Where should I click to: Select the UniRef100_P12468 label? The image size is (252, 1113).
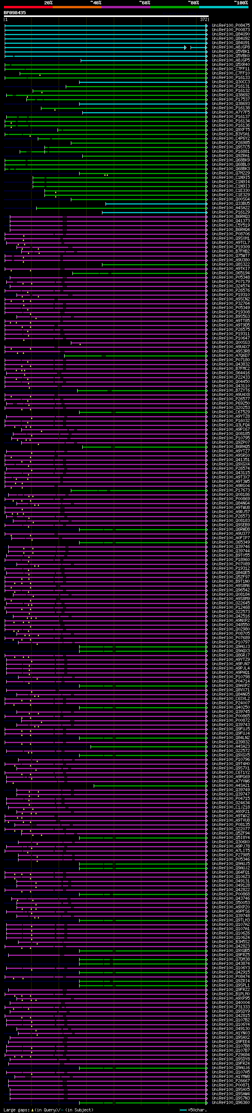230,607
